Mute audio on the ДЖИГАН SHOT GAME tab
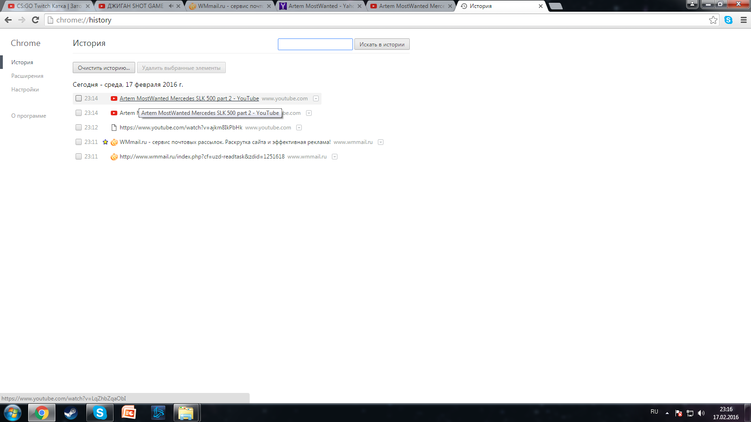 pyautogui.click(x=171, y=6)
